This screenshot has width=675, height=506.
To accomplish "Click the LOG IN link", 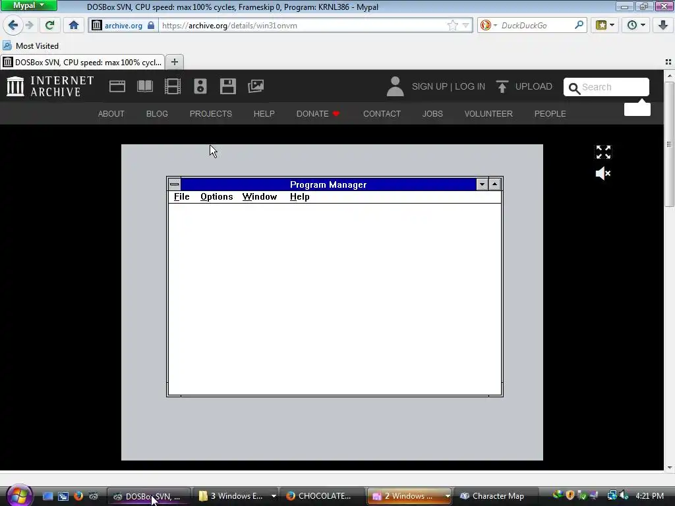I will coord(470,86).
